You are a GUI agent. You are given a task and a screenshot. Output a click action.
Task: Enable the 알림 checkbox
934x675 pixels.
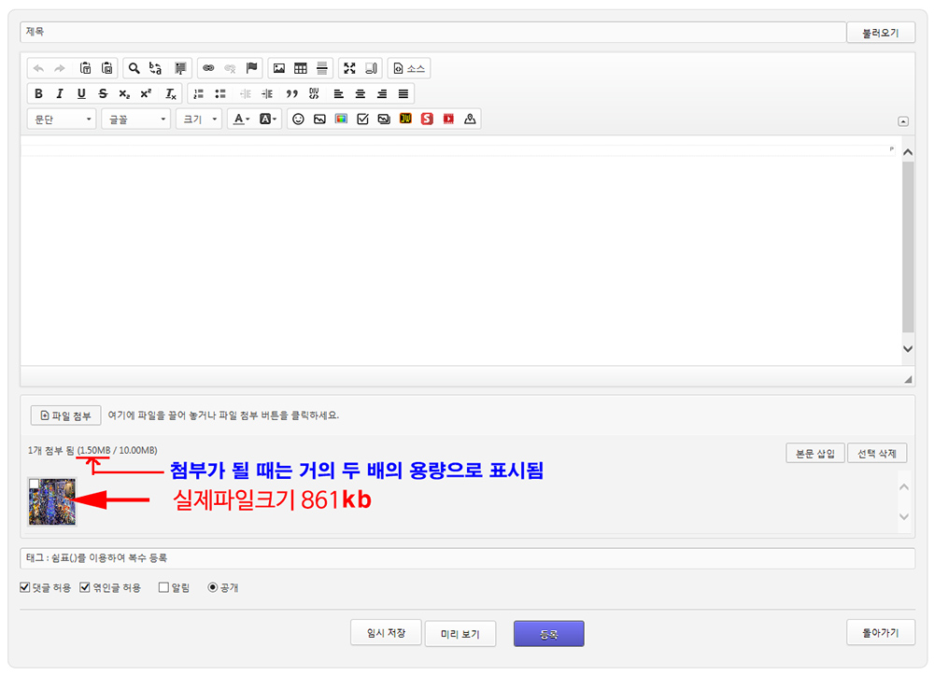[163, 588]
